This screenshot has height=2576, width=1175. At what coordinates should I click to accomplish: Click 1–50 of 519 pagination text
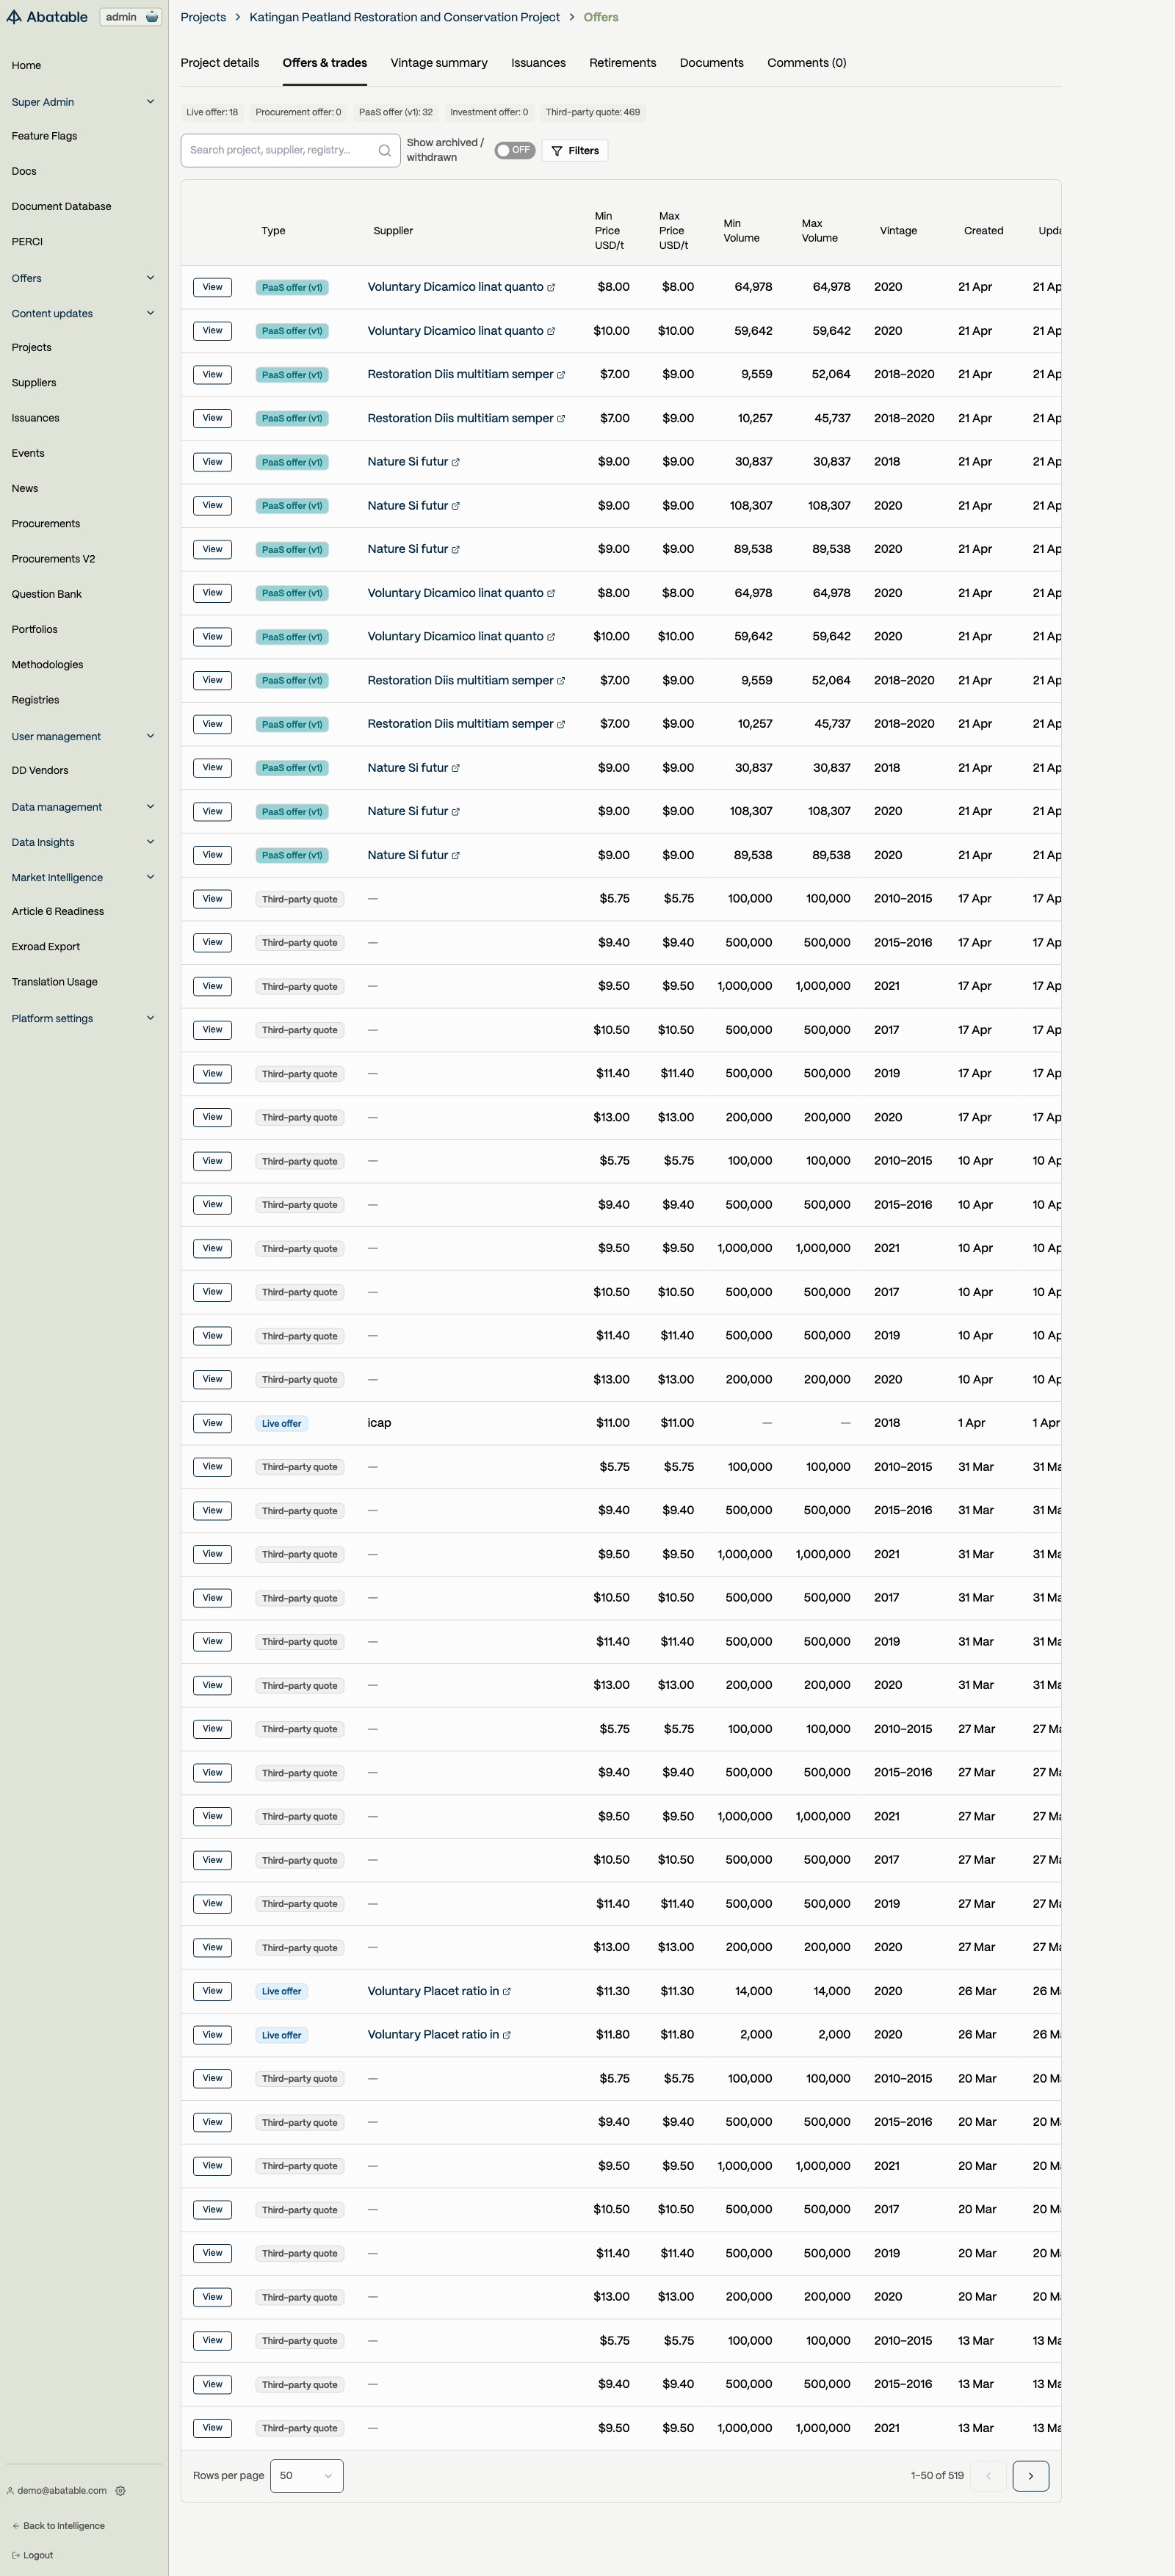tap(937, 2476)
